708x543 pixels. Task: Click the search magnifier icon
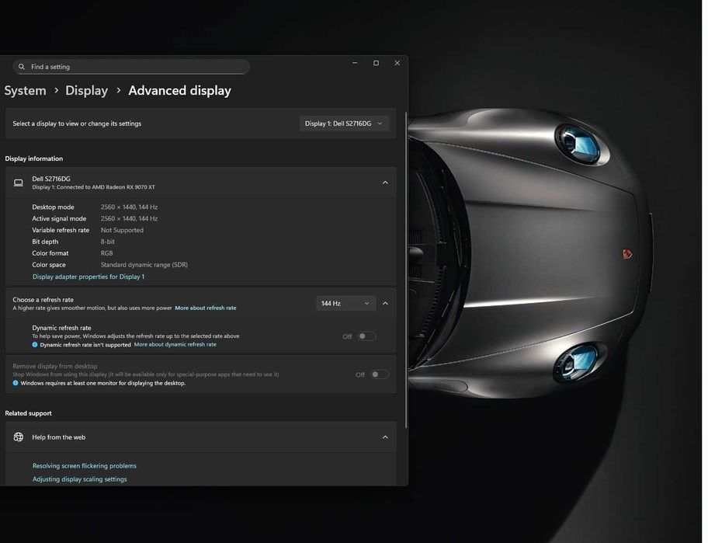click(x=21, y=67)
